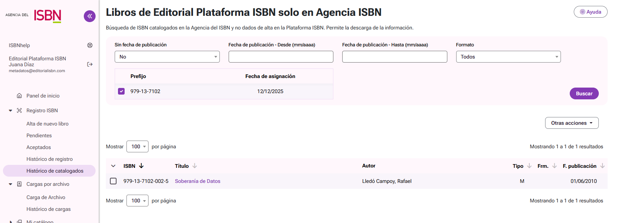Viewport: 619px width, 223px height.
Task: Open the Aceptados page
Action: coord(39,147)
